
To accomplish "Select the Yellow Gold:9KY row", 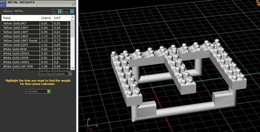I will (x=36, y=23).
